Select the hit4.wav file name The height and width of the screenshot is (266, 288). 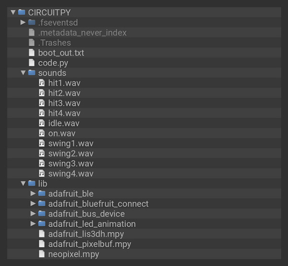click(64, 113)
